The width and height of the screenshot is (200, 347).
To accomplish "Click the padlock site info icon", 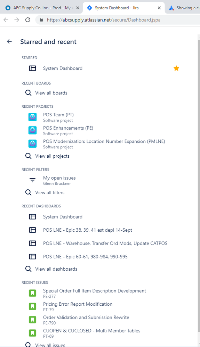I will (41, 20).
